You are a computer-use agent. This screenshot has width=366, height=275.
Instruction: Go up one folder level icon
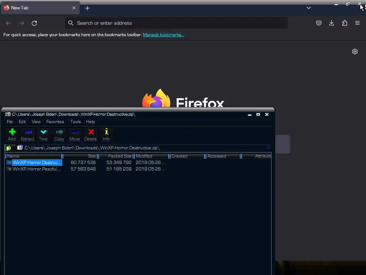click(x=9, y=148)
